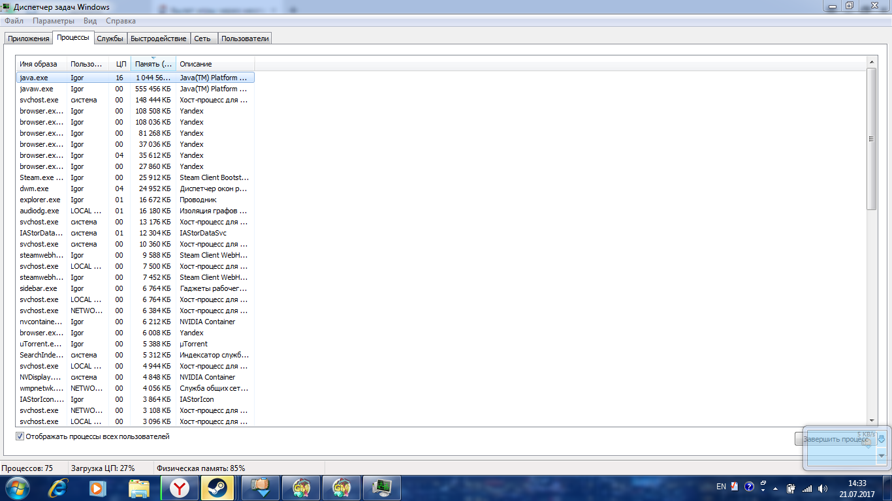The height and width of the screenshot is (501, 892).
Task: Show hidden tray icons arrow
Action: pyautogui.click(x=775, y=488)
